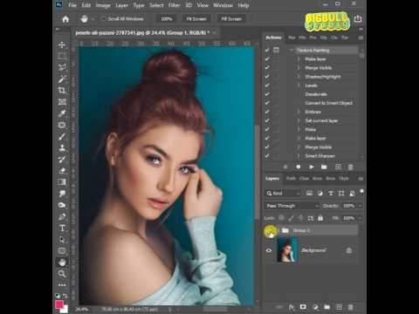The width and height of the screenshot is (419, 314).
Task: Add a layer mask
Action: point(303,307)
